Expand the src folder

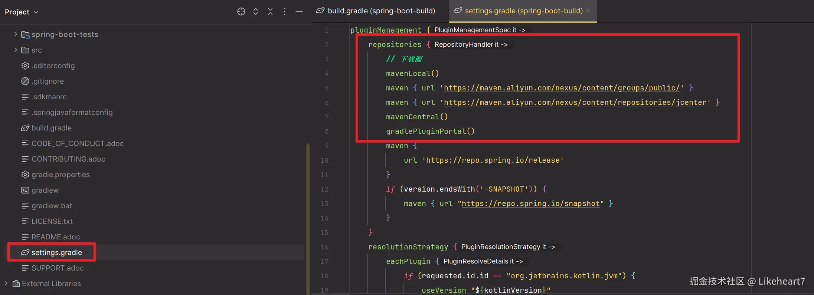pos(16,50)
